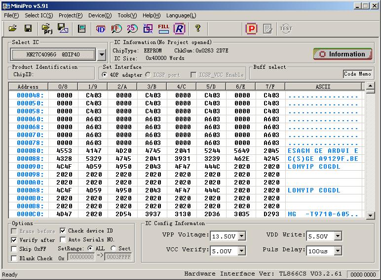The width and height of the screenshot is (381, 280).
Task: Open VPP Voltage 13.50V dropdown
Action: 241,236
